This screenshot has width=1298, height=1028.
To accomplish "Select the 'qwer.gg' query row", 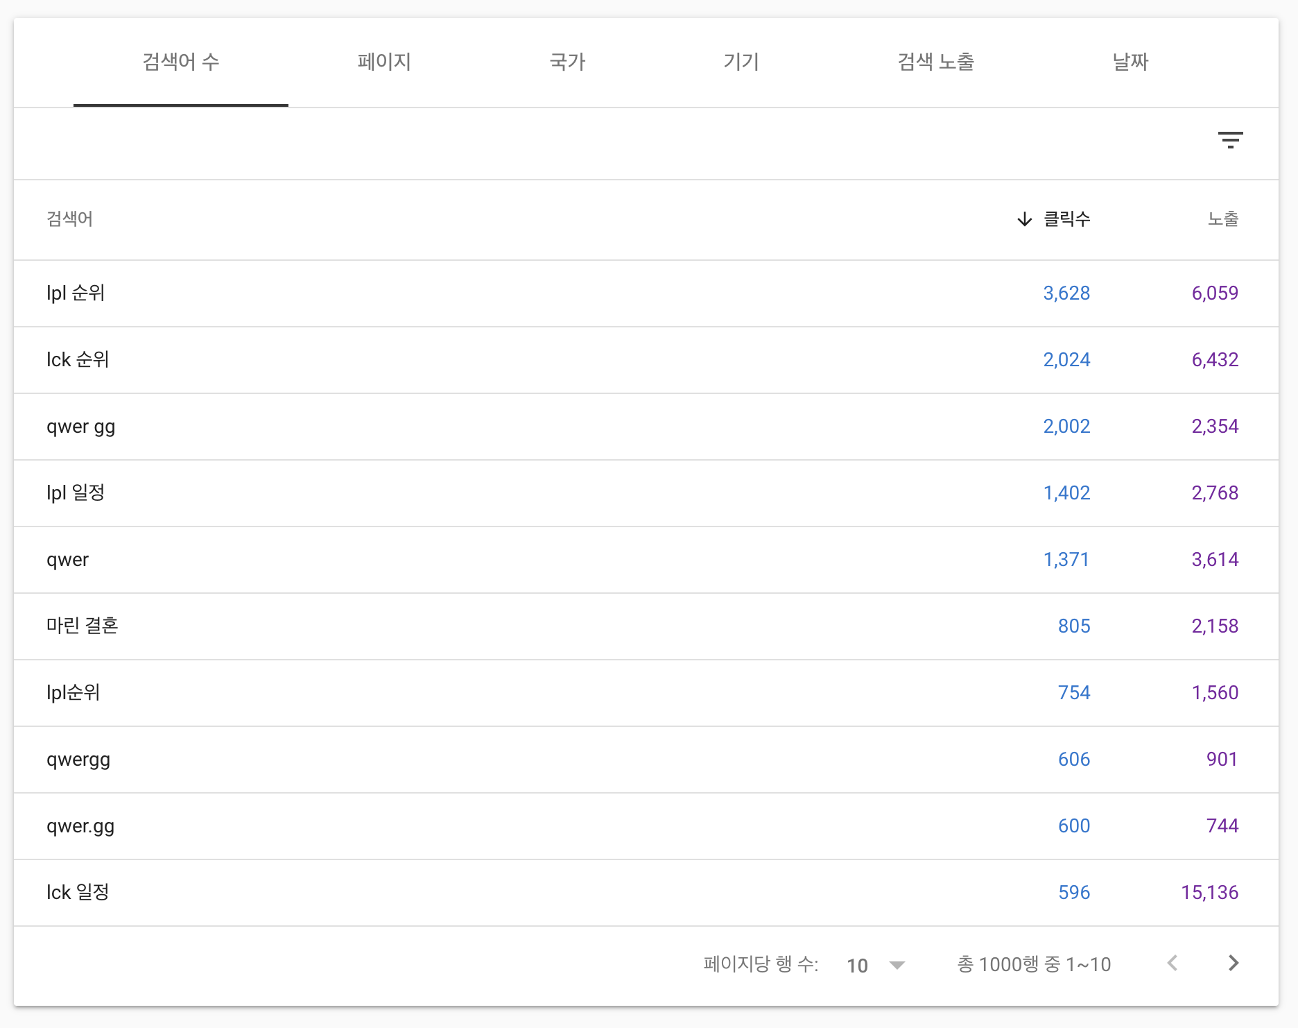I will (646, 826).
